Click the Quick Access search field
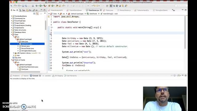 (x=181, y=6)
